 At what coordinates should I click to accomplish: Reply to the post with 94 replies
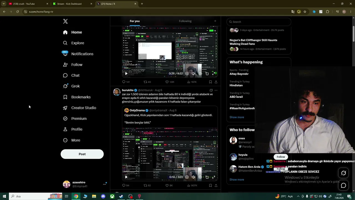point(126,185)
